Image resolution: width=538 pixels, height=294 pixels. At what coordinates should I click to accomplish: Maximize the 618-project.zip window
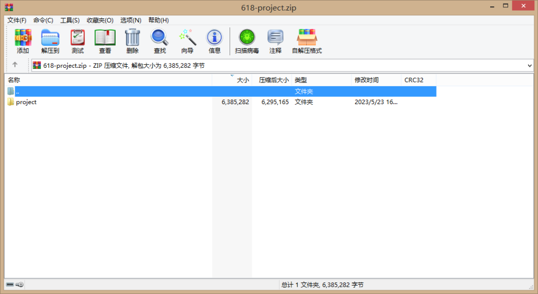pos(505,6)
